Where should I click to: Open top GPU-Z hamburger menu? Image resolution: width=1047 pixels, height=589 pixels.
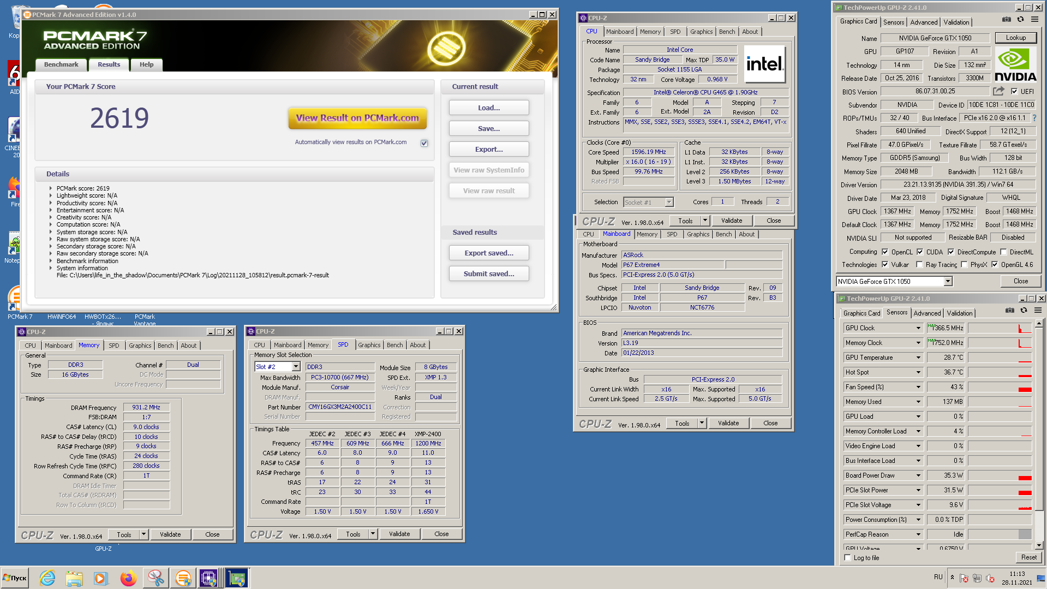pyautogui.click(x=1034, y=20)
